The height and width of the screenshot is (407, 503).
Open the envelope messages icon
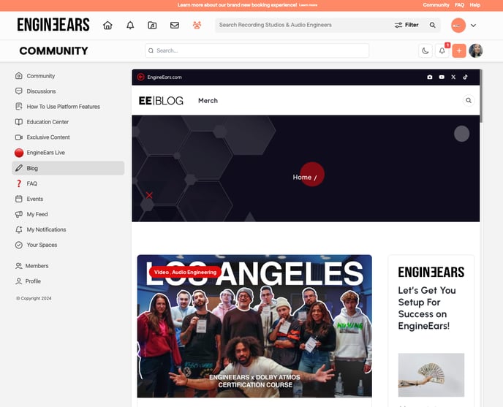click(x=175, y=25)
